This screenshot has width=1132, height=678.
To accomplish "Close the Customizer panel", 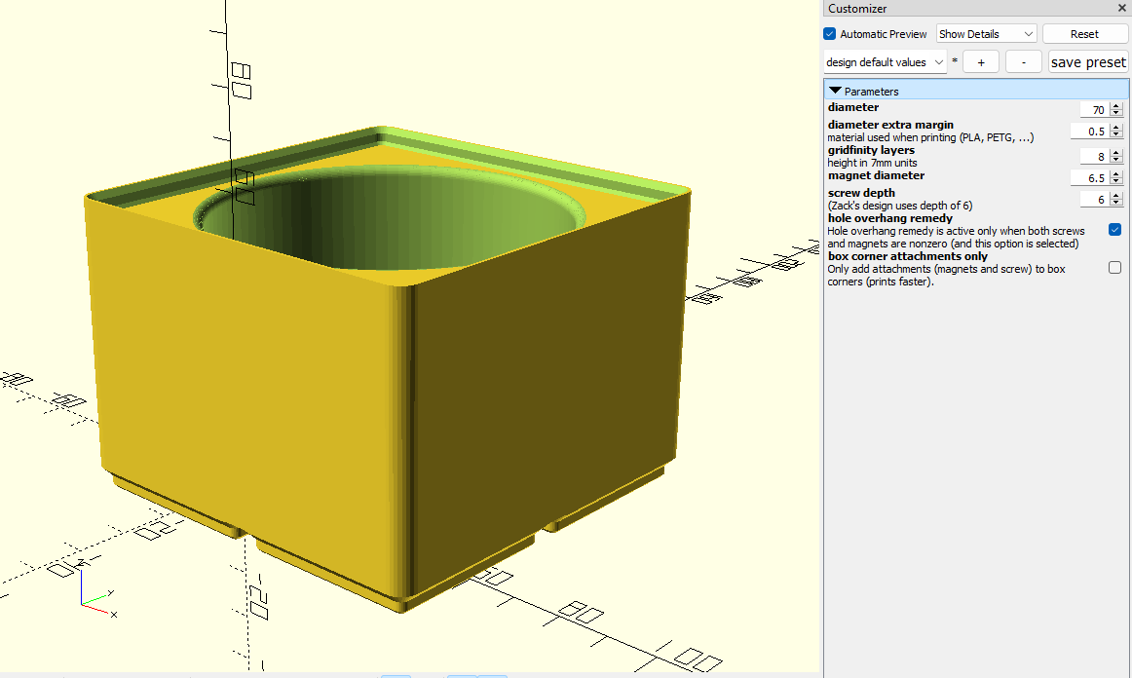I will [1121, 8].
